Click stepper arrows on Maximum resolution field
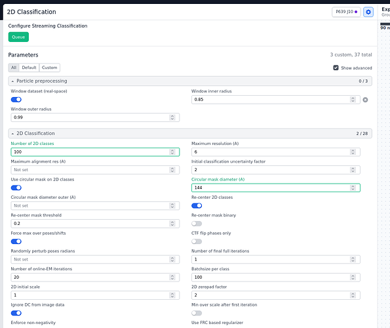390x328 pixels. [353, 152]
